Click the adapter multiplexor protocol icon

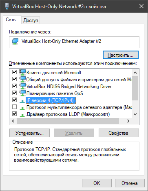22,108
